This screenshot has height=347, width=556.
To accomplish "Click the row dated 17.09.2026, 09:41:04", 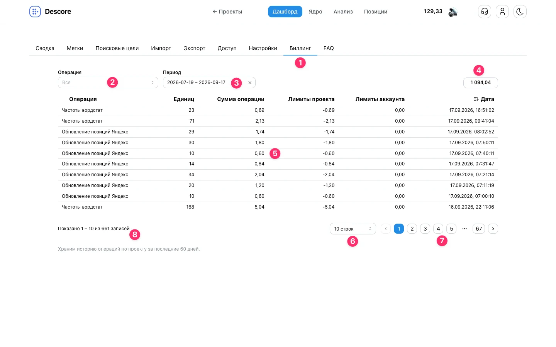I will pos(278,121).
